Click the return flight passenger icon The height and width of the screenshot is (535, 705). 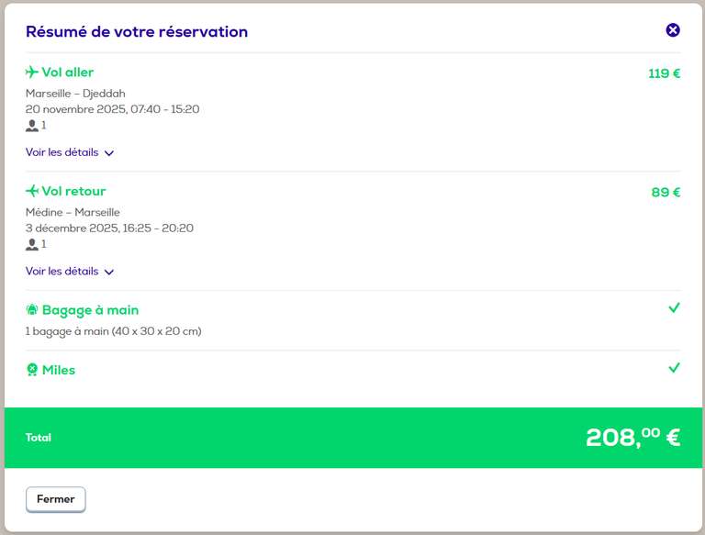coord(32,245)
